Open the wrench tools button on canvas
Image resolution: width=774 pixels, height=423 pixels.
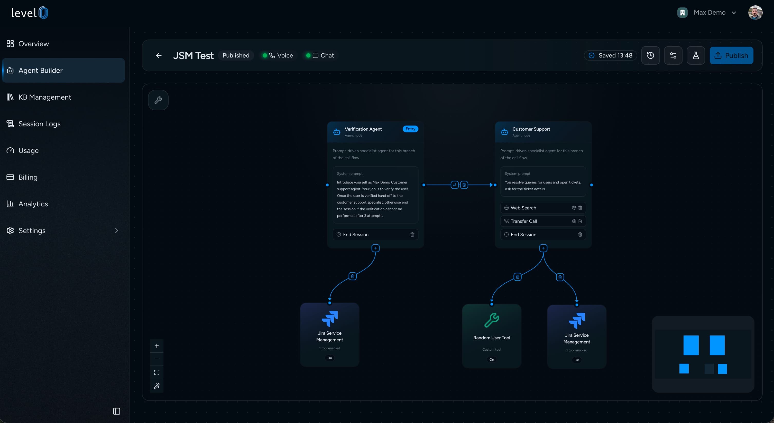point(158,100)
